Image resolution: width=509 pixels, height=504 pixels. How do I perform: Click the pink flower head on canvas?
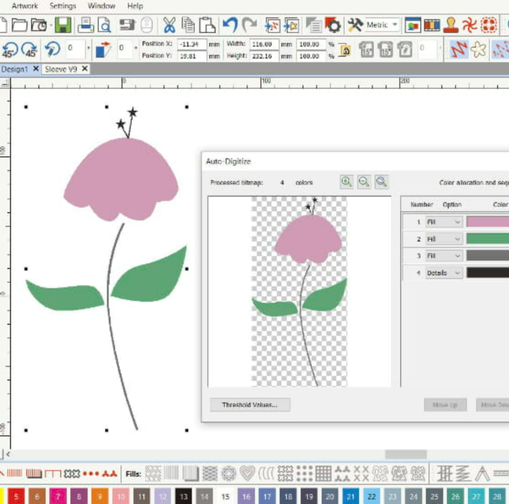(x=121, y=180)
